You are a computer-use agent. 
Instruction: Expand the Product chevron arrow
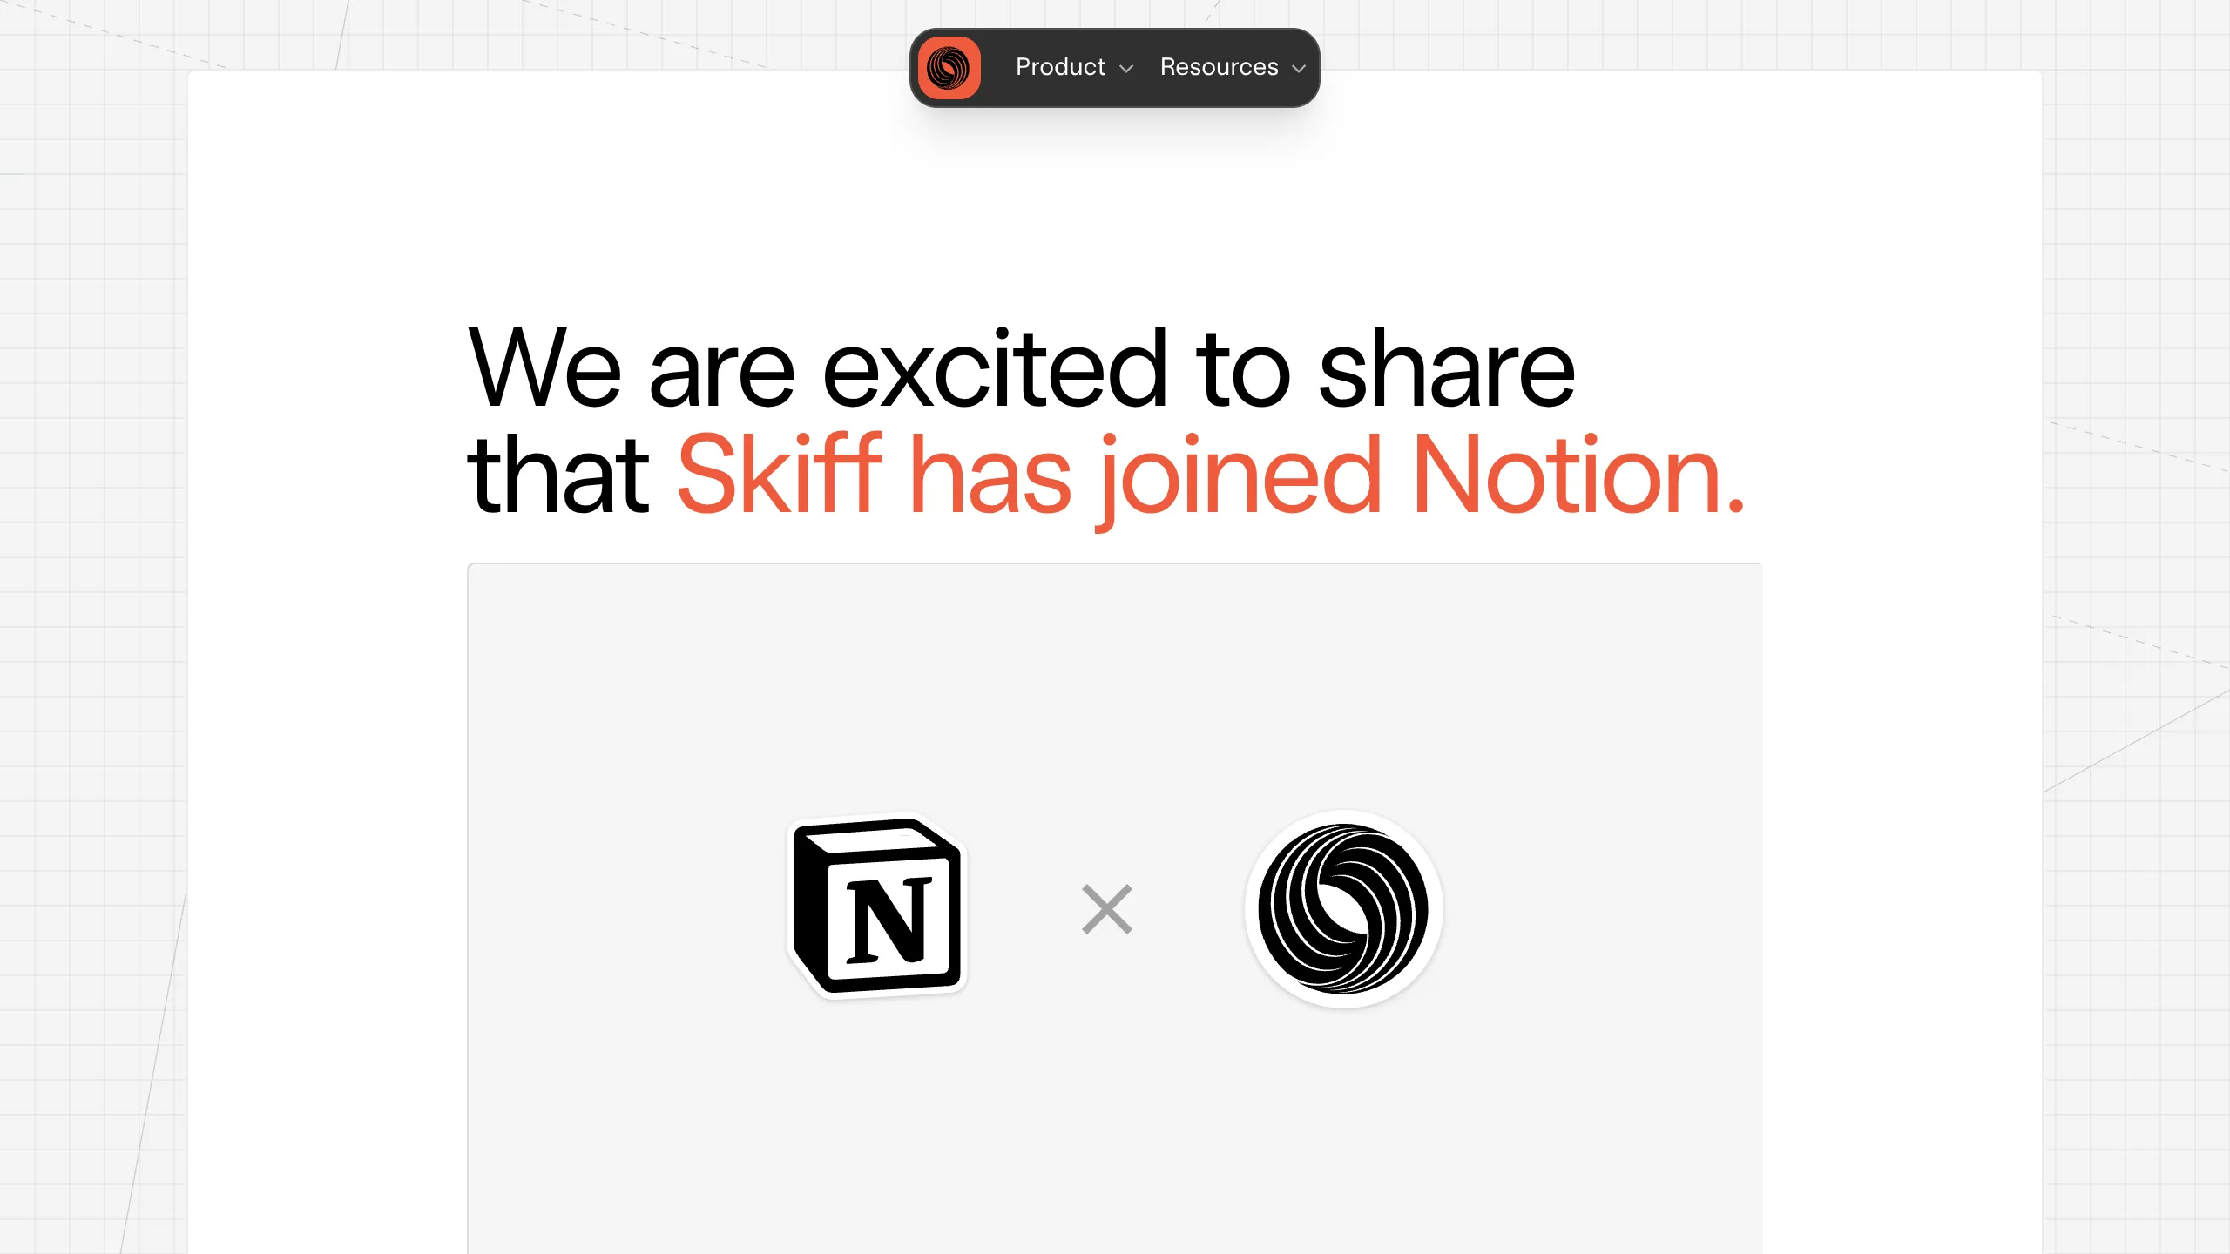point(1126,69)
